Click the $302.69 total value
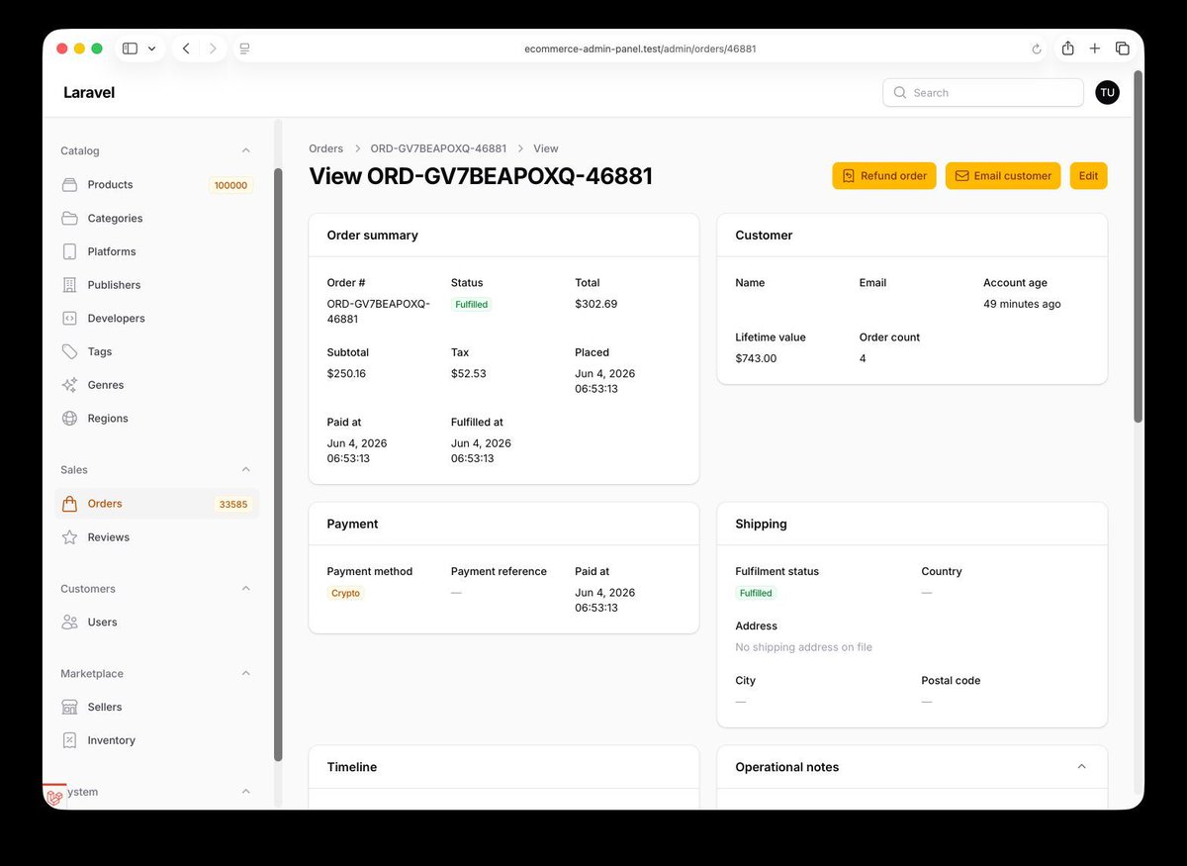Viewport: 1187px width, 866px height. click(595, 304)
